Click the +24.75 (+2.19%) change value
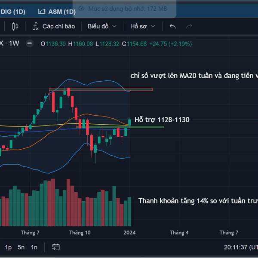 coord(170,44)
